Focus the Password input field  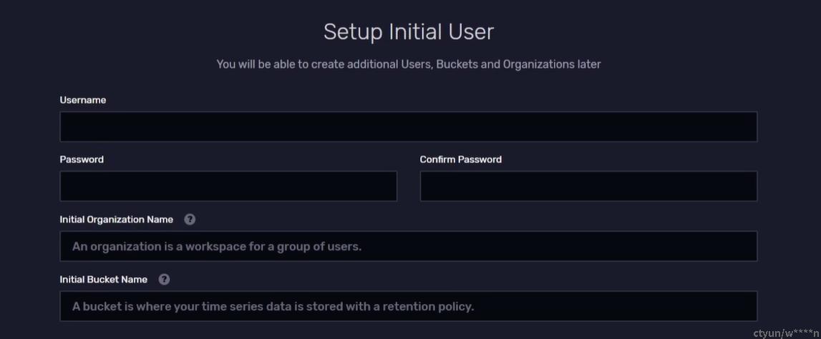[x=228, y=186]
